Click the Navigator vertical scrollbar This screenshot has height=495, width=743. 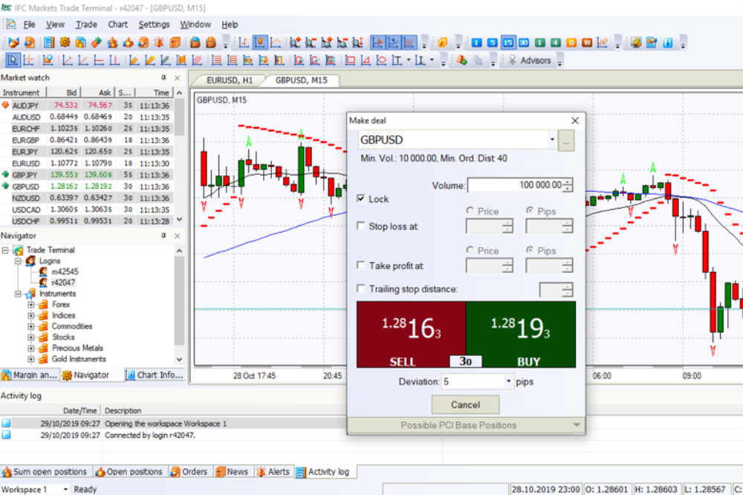179,305
